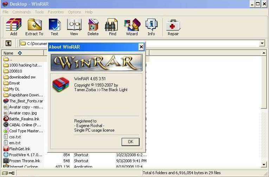
Task: Sort by the Name column header
Action: pos(23,53)
